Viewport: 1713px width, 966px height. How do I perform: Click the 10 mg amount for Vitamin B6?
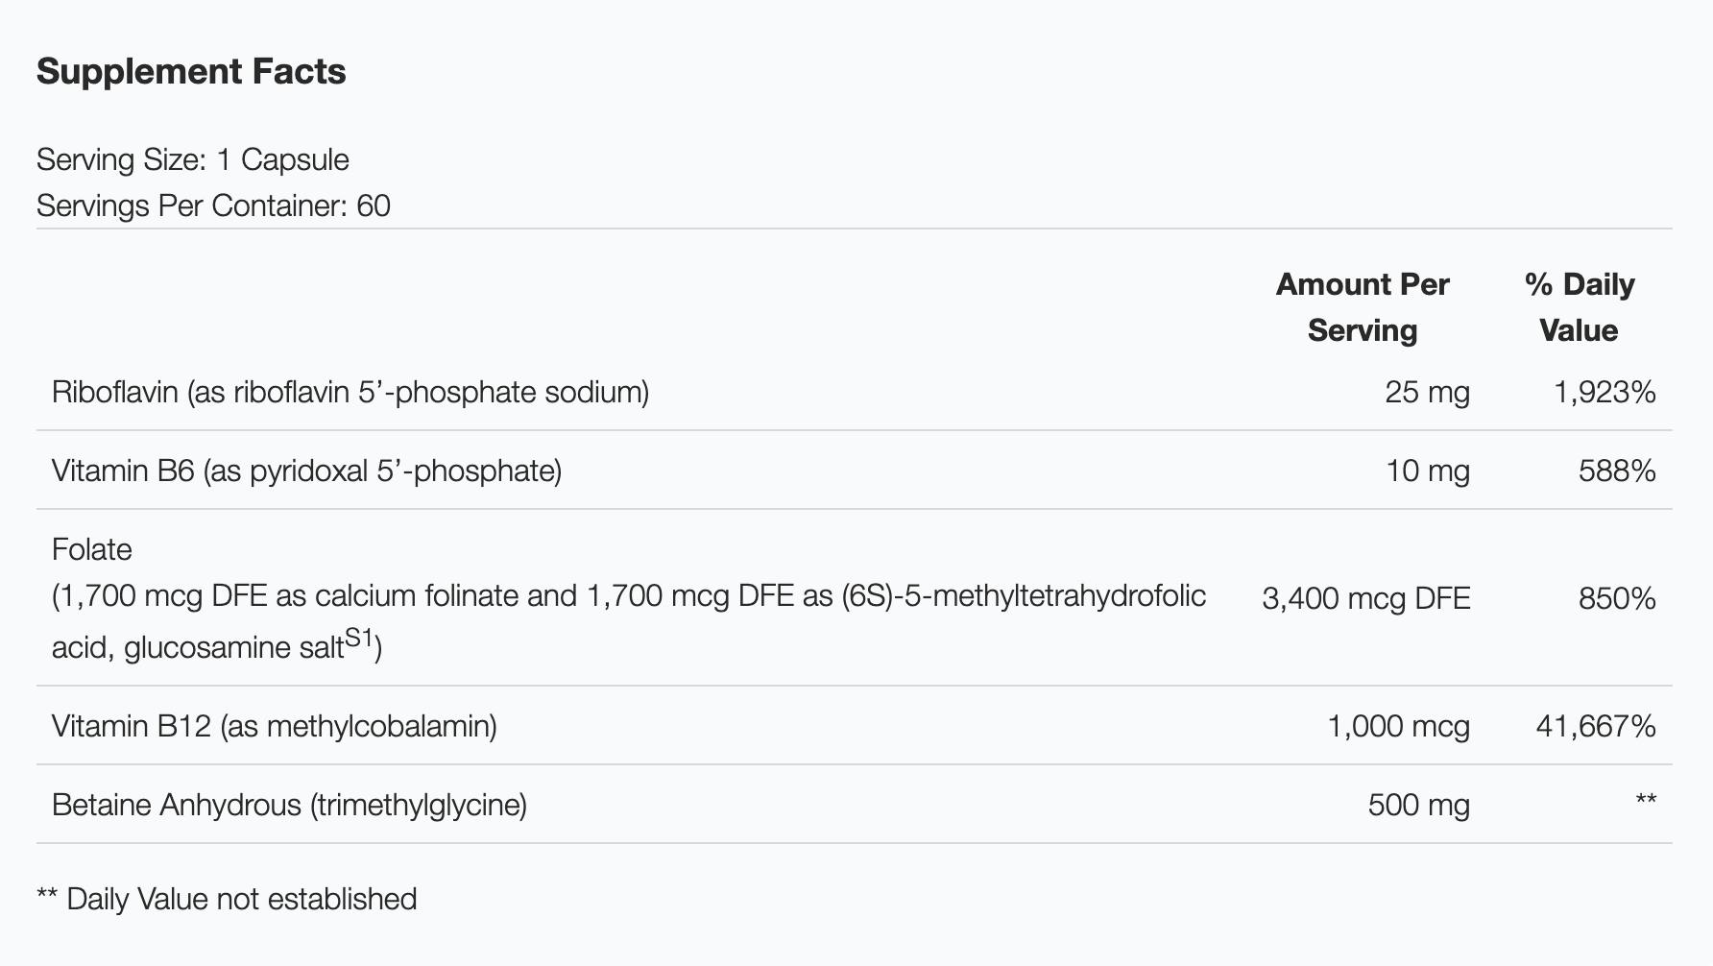pos(1427,471)
